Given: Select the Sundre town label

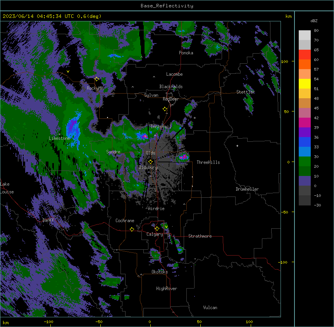Looking at the screenshot, I should click(113, 152).
